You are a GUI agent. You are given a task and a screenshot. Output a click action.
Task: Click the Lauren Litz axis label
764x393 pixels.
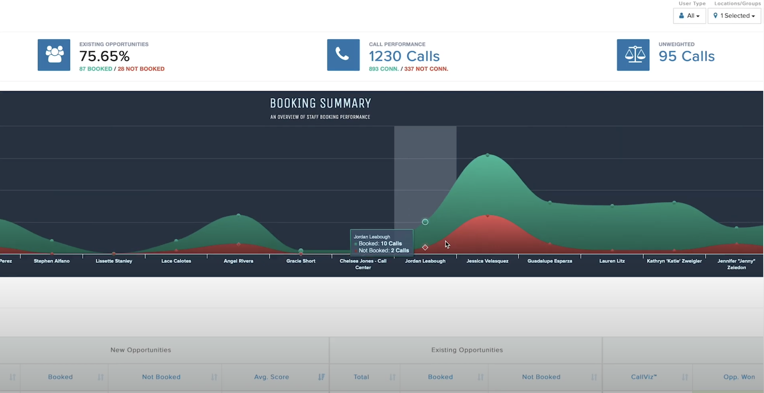tap(612, 261)
